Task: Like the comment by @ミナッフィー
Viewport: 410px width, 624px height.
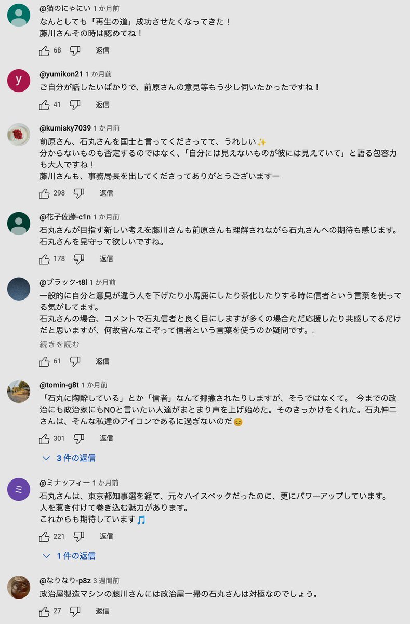Action: point(45,536)
